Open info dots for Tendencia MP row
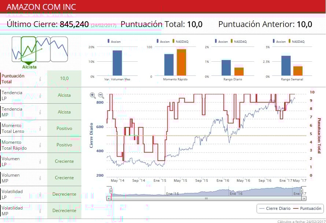The width and height of the screenshot is (326, 223). pos(40,112)
